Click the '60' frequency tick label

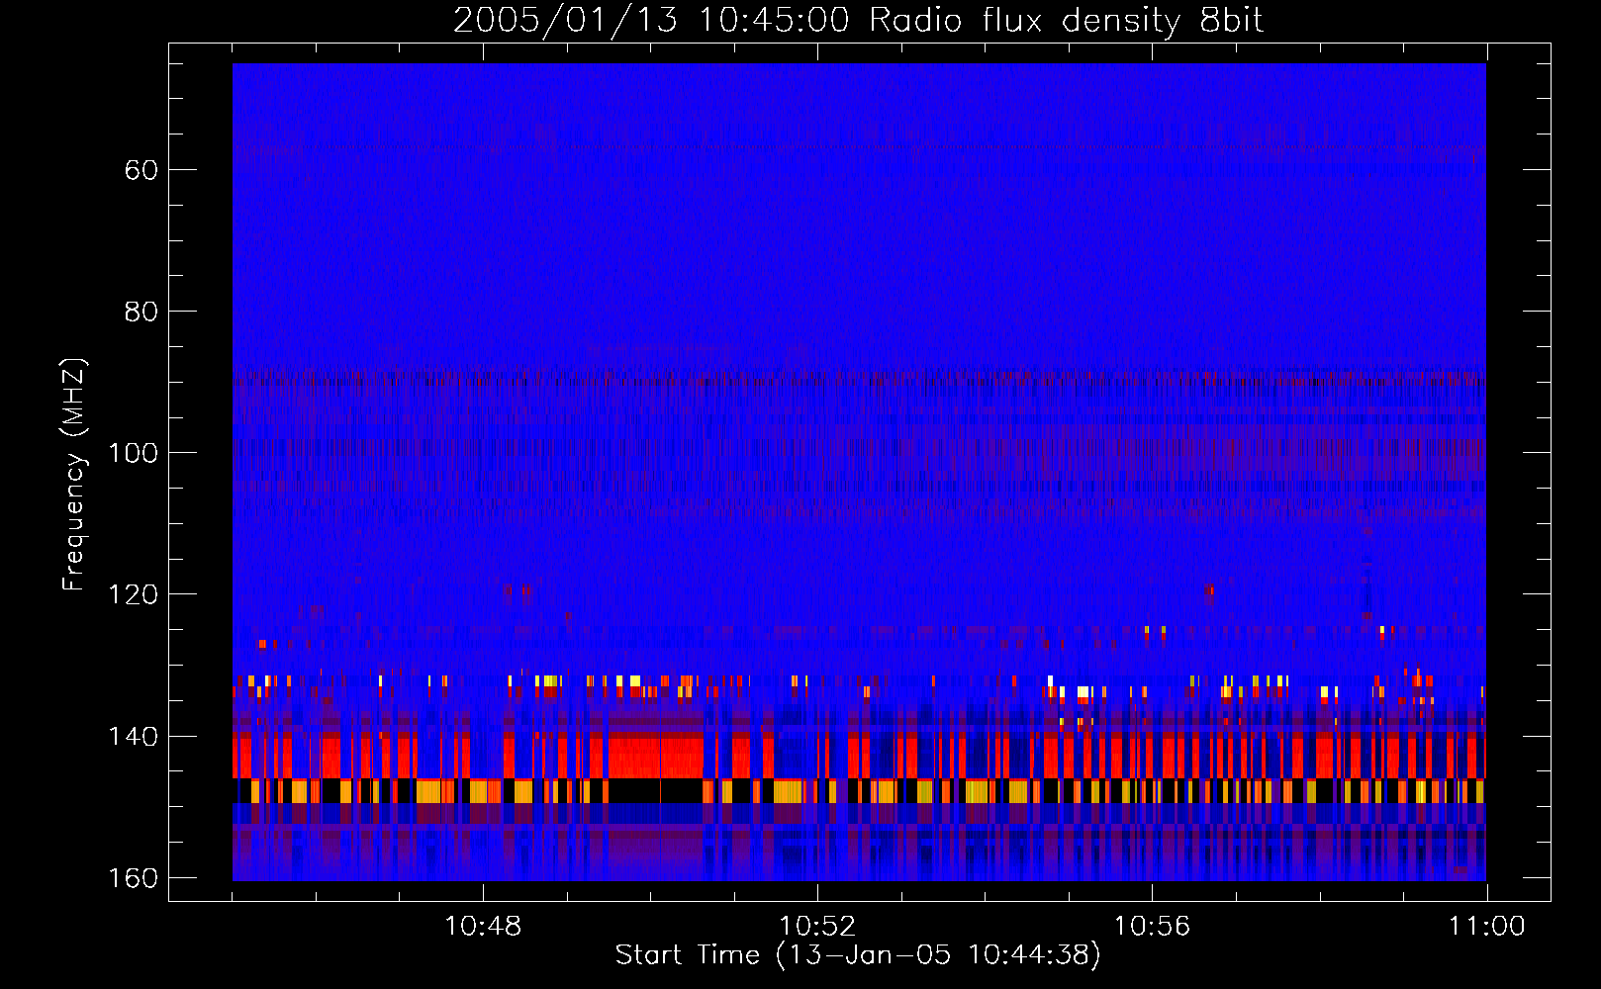[x=141, y=170]
